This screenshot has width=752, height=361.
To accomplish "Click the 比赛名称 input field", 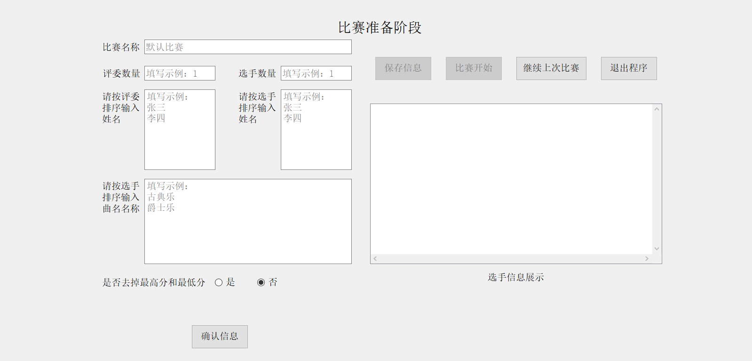I will [248, 47].
